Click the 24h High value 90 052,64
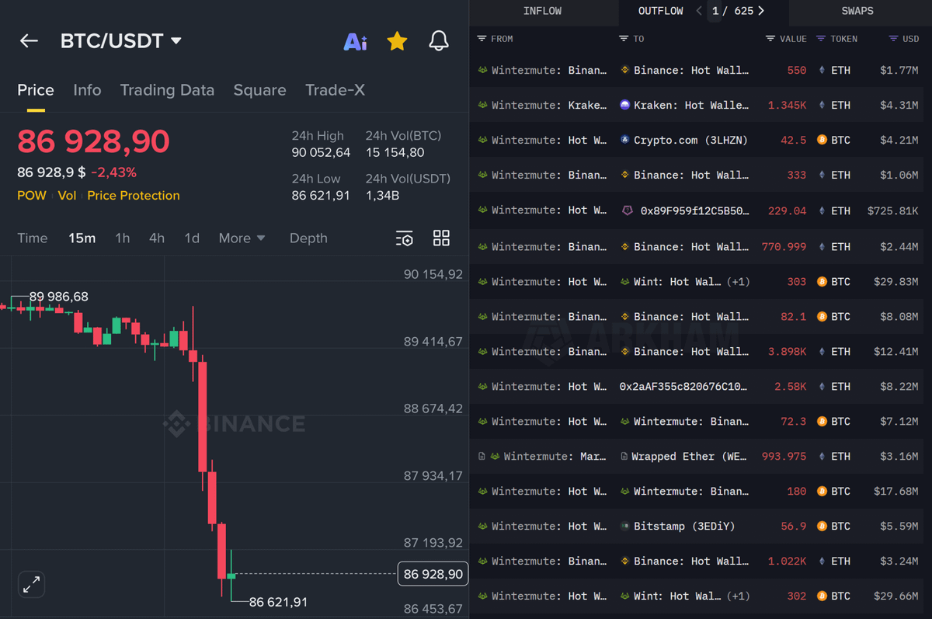Screen dimensions: 932x619 pos(321,153)
